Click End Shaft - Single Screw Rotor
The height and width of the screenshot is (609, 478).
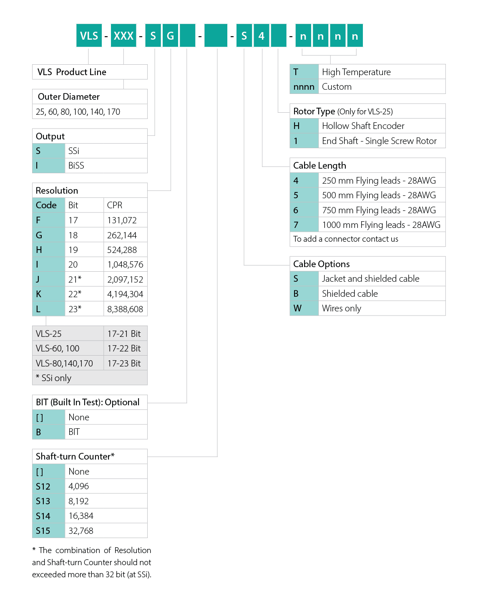click(x=379, y=141)
